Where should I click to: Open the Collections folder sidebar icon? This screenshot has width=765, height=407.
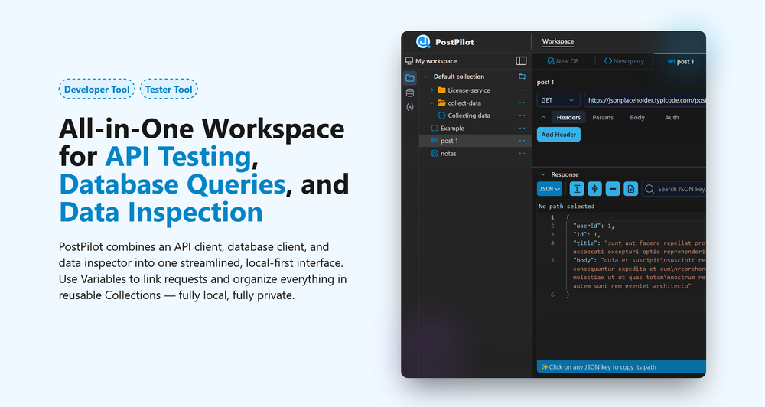pos(410,78)
